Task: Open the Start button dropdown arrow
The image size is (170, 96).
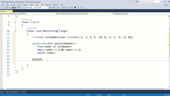Action: point(55,7)
